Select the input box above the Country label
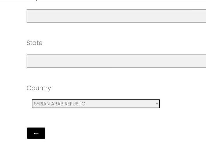The height and width of the screenshot is (147, 206). [116, 61]
